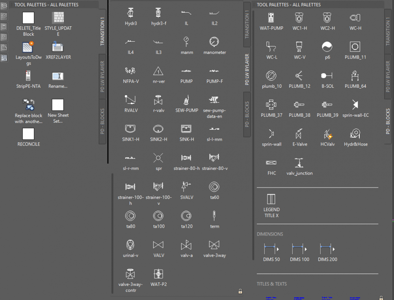Image resolution: width=394 pixels, height=300 pixels.
Task: Run the XREF2LAYER tool
Action: (x=58, y=47)
